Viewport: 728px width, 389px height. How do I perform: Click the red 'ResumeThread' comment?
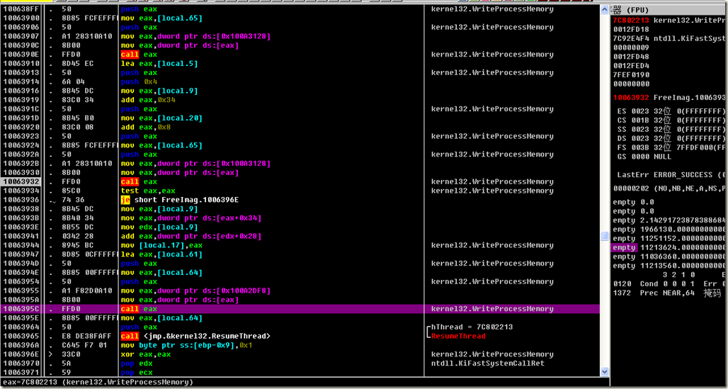[458, 336]
